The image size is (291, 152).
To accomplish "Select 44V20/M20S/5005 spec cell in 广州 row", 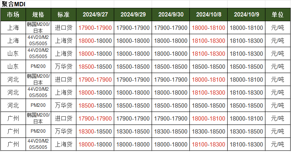I will tap(38, 144).
